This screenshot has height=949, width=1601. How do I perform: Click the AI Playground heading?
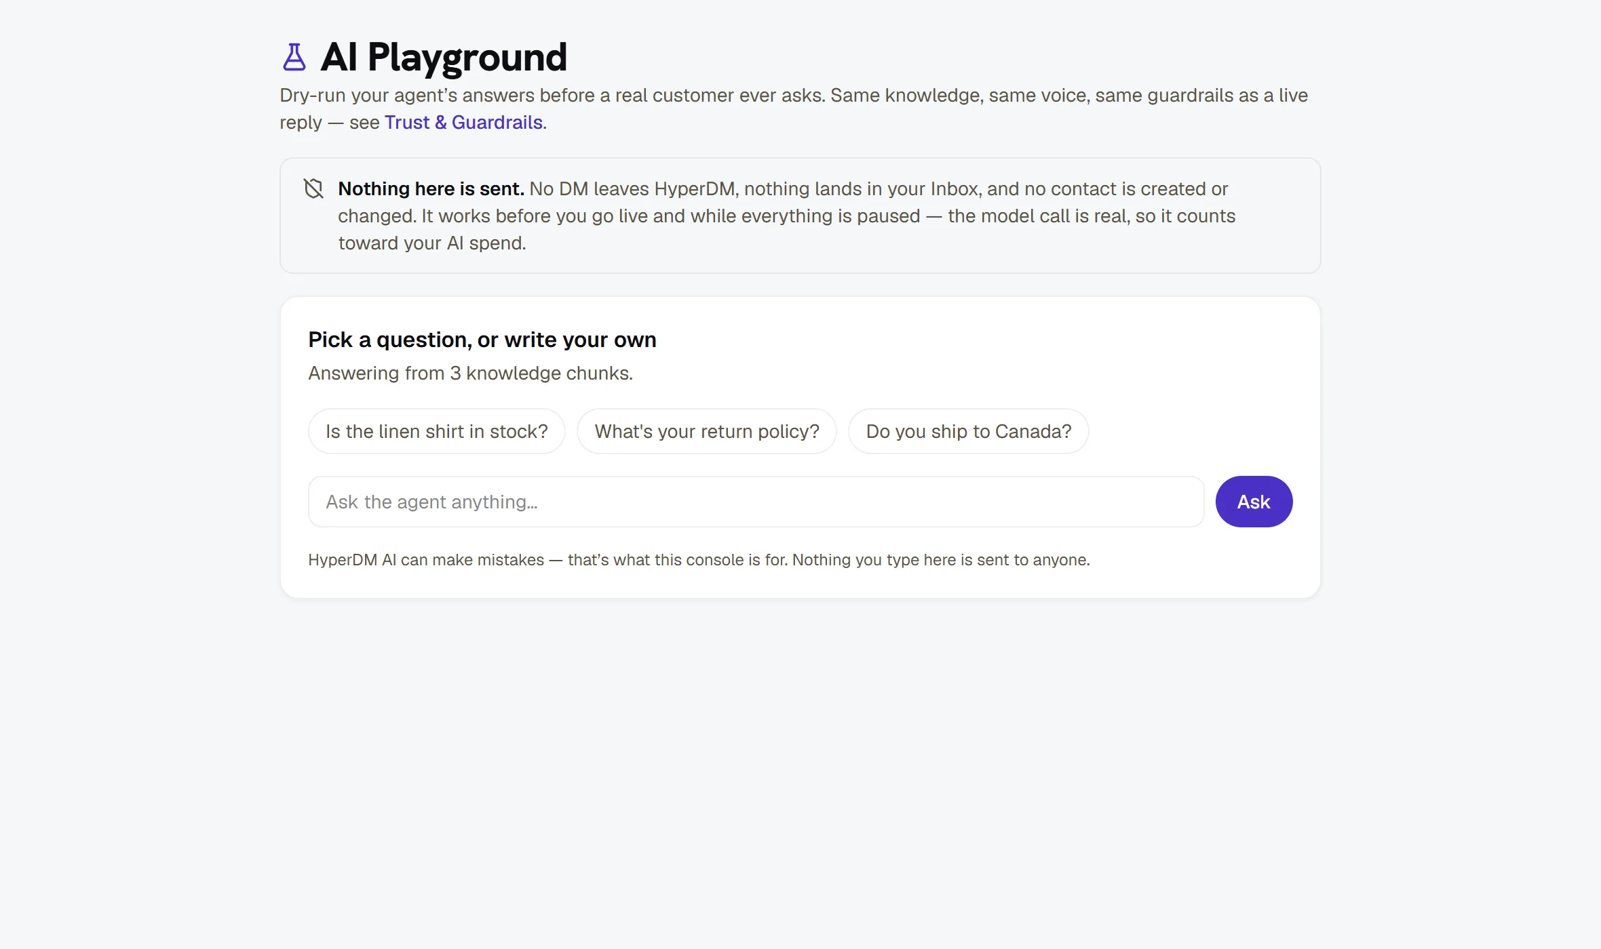coord(444,57)
